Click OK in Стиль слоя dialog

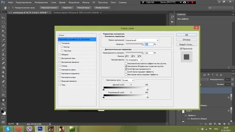(187, 35)
